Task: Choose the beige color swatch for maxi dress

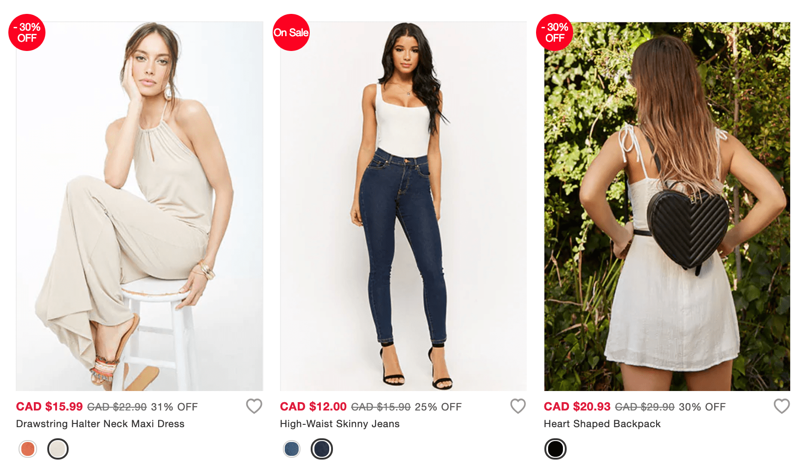Action: pyautogui.click(x=58, y=449)
